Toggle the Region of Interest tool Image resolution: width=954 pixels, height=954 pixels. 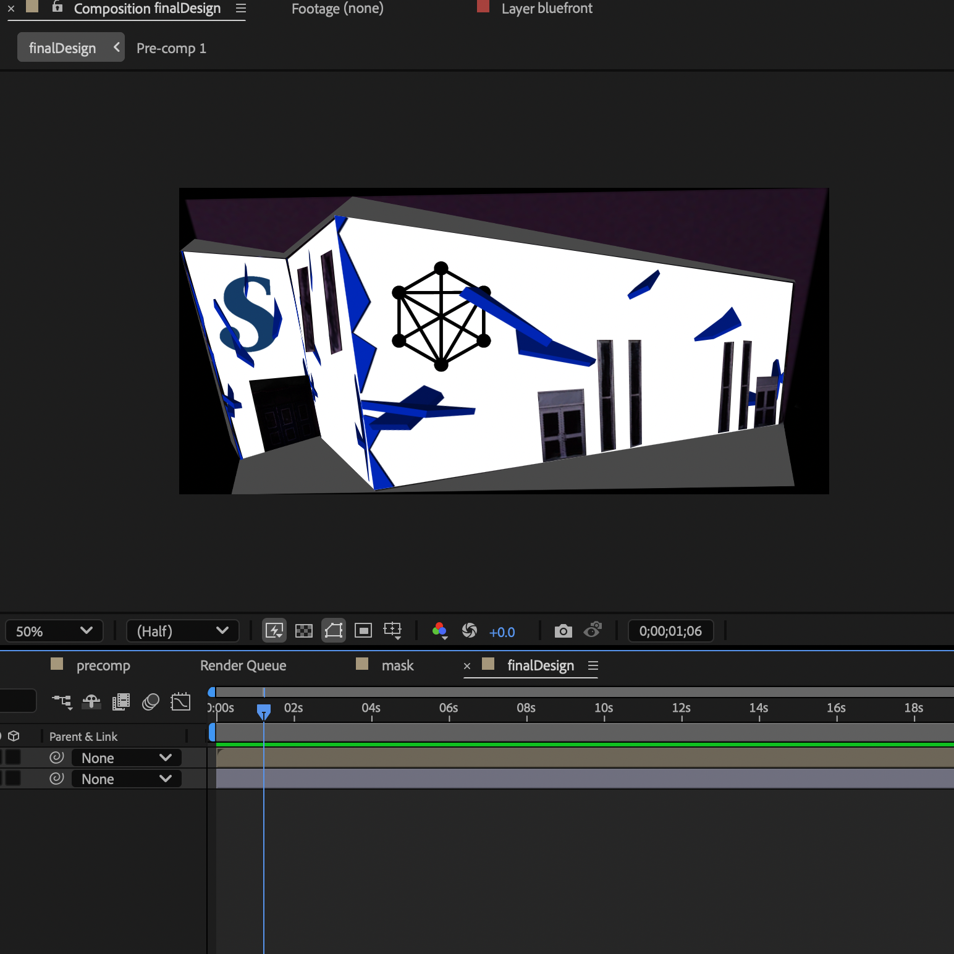tap(363, 630)
